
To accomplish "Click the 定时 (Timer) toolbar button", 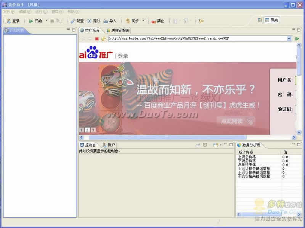I will pyautogui.click(x=93, y=21).
